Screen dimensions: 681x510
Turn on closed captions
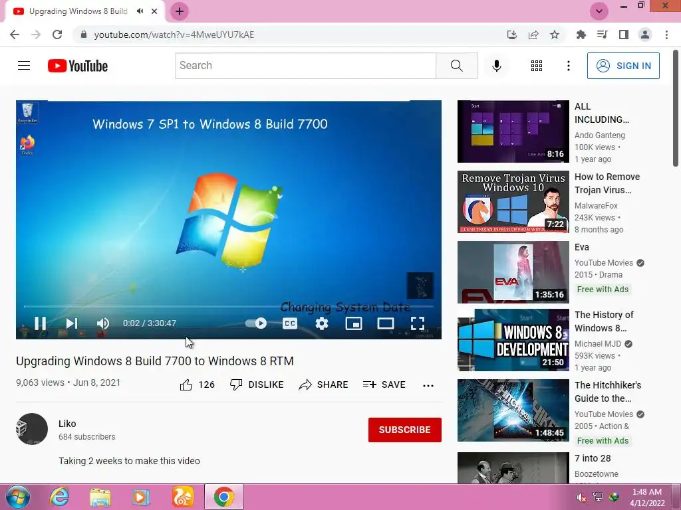tap(290, 323)
